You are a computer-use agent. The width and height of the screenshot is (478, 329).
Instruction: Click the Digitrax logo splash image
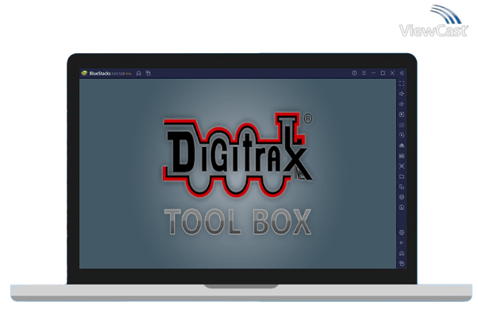[237, 154]
